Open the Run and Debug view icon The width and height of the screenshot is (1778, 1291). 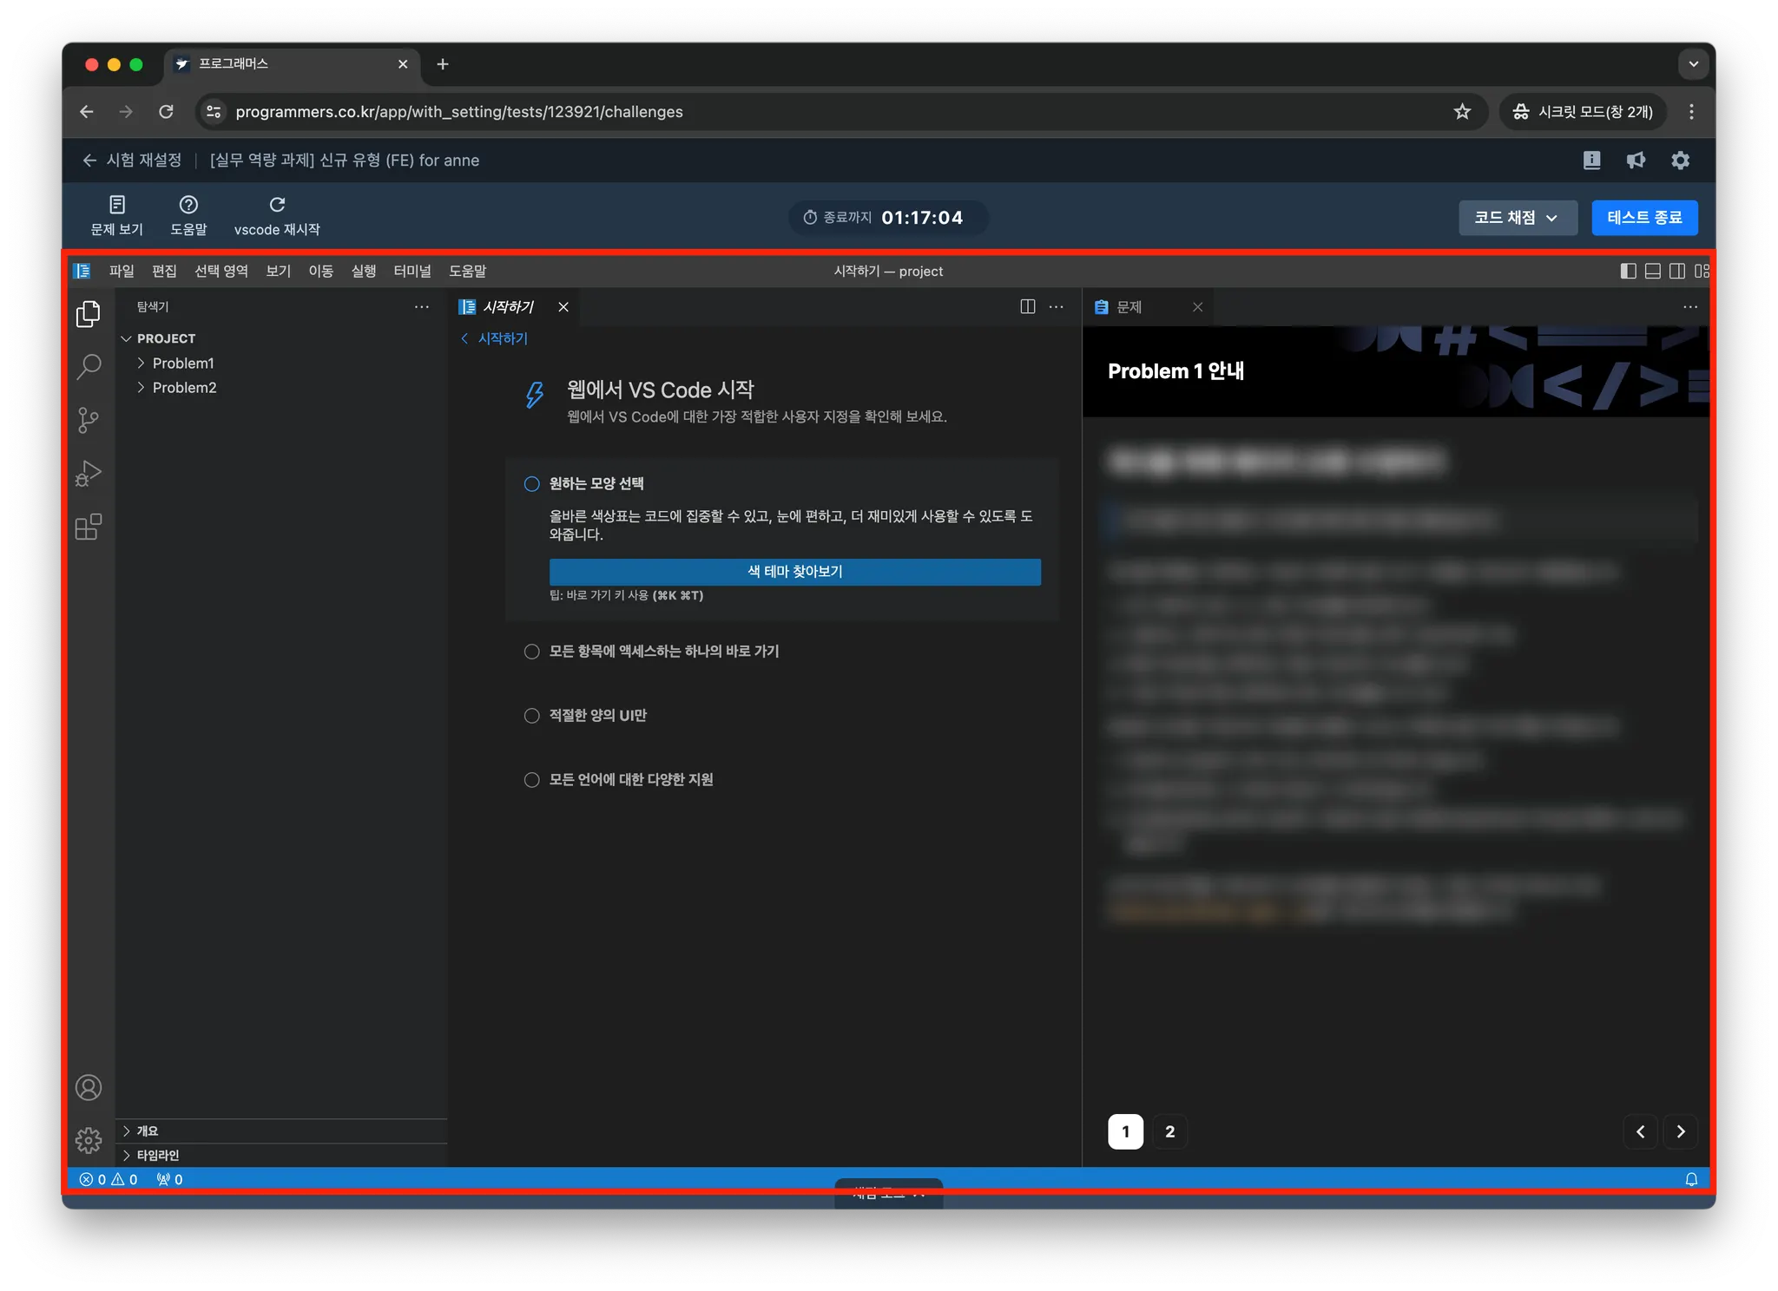[89, 474]
